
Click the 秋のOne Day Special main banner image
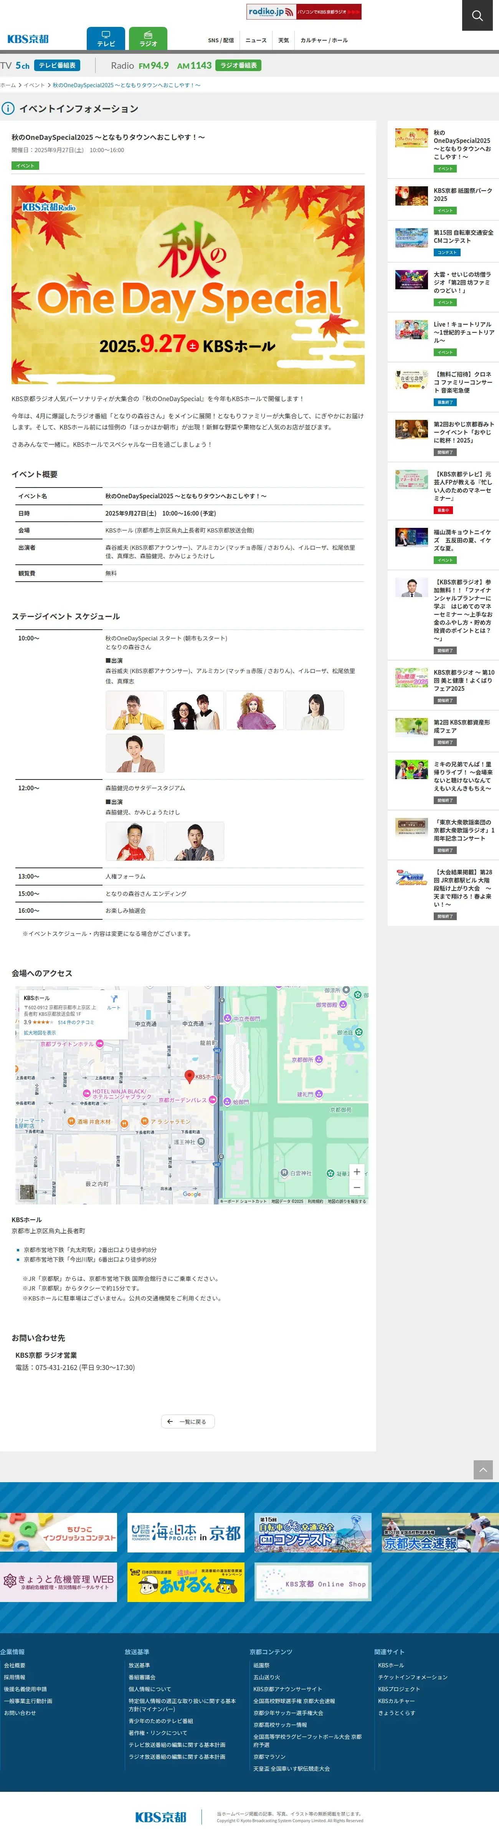(188, 285)
